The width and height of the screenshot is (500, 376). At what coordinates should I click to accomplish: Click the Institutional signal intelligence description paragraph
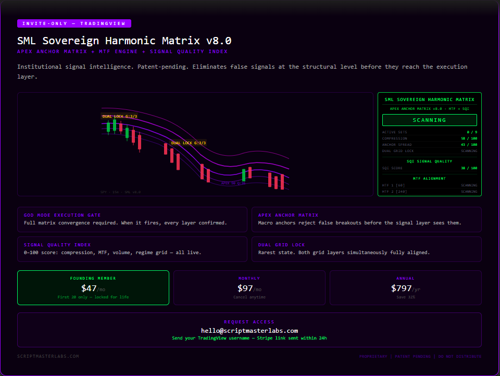coord(242,71)
